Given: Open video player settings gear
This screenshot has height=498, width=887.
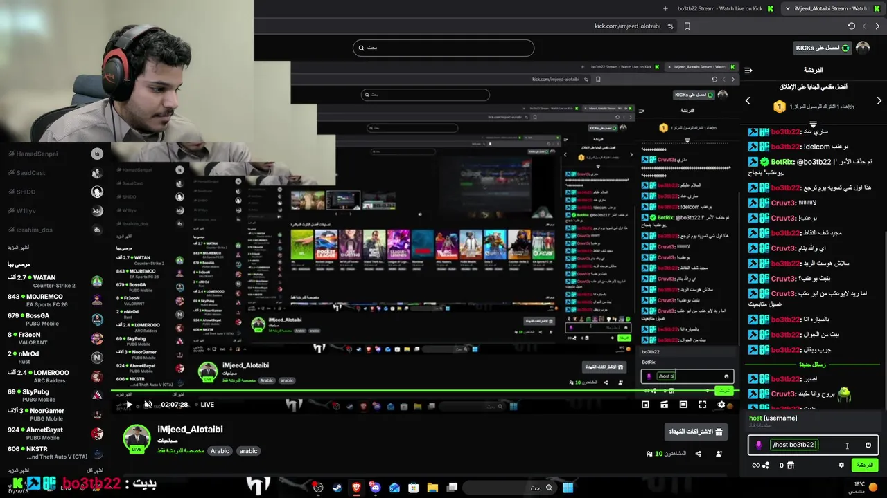Looking at the screenshot, I should (721, 405).
